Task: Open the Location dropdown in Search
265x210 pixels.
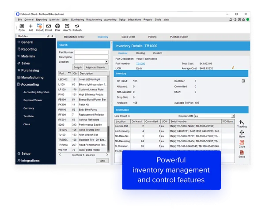Action: click(106, 62)
